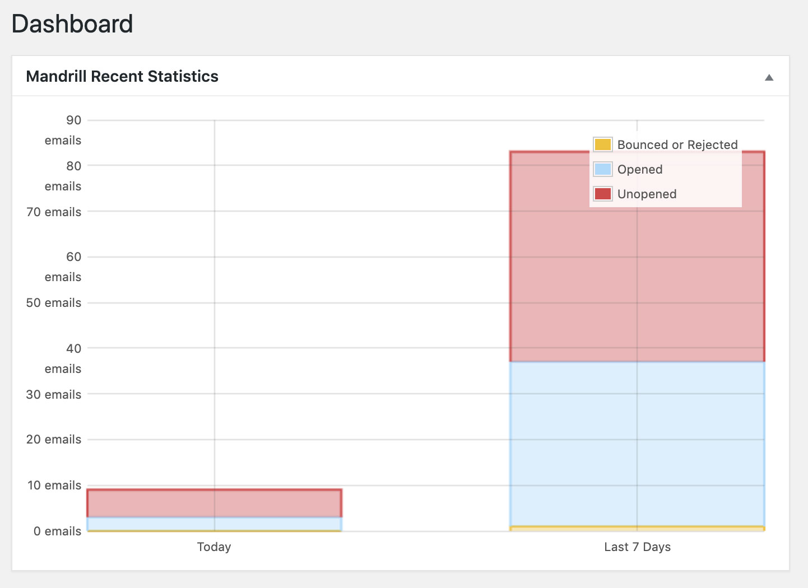Click the blue Opened bar for Last 7 Days
Viewport: 808px width, 588px height.
[x=637, y=444]
